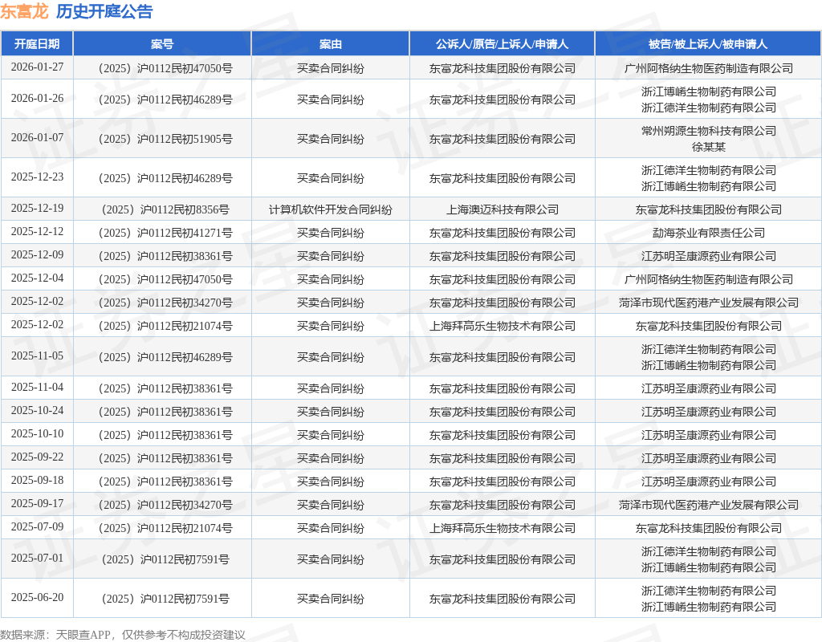Click the date 2025-11-05

[37, 356]
